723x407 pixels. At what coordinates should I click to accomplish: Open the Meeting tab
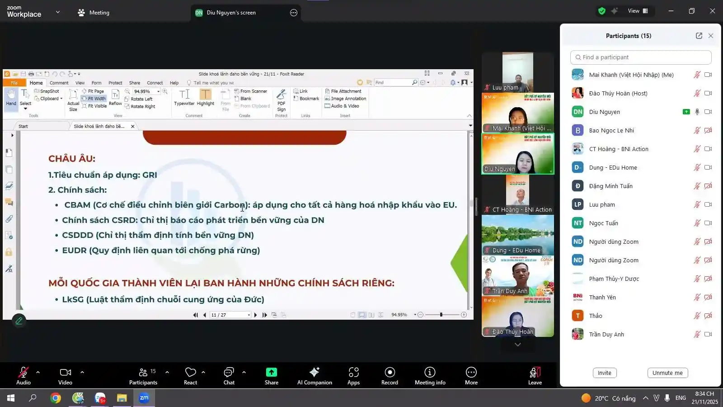pyautogui.click(x=94, y=13)
